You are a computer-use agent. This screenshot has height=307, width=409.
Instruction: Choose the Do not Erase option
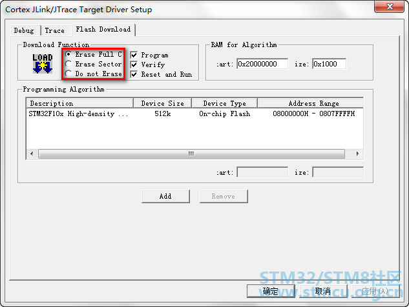pyautogui.click(x=68, y=74)
